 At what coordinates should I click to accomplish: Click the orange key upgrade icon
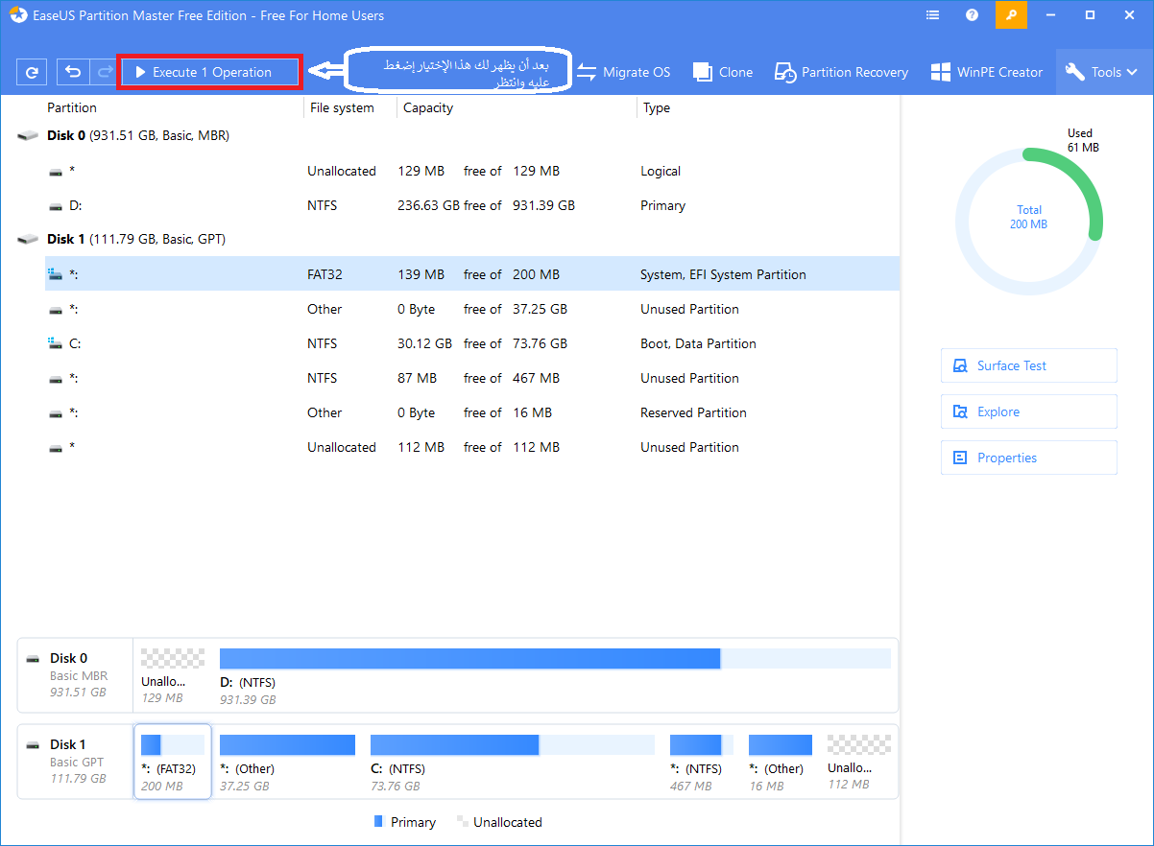[x=1012, y=15]
